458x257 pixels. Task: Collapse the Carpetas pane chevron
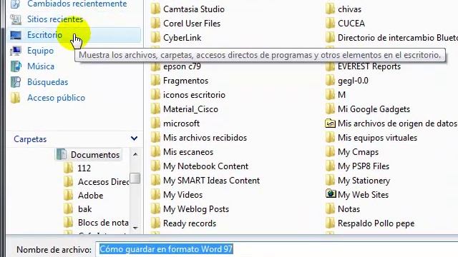pyautogui.click(x=134, y=138)
